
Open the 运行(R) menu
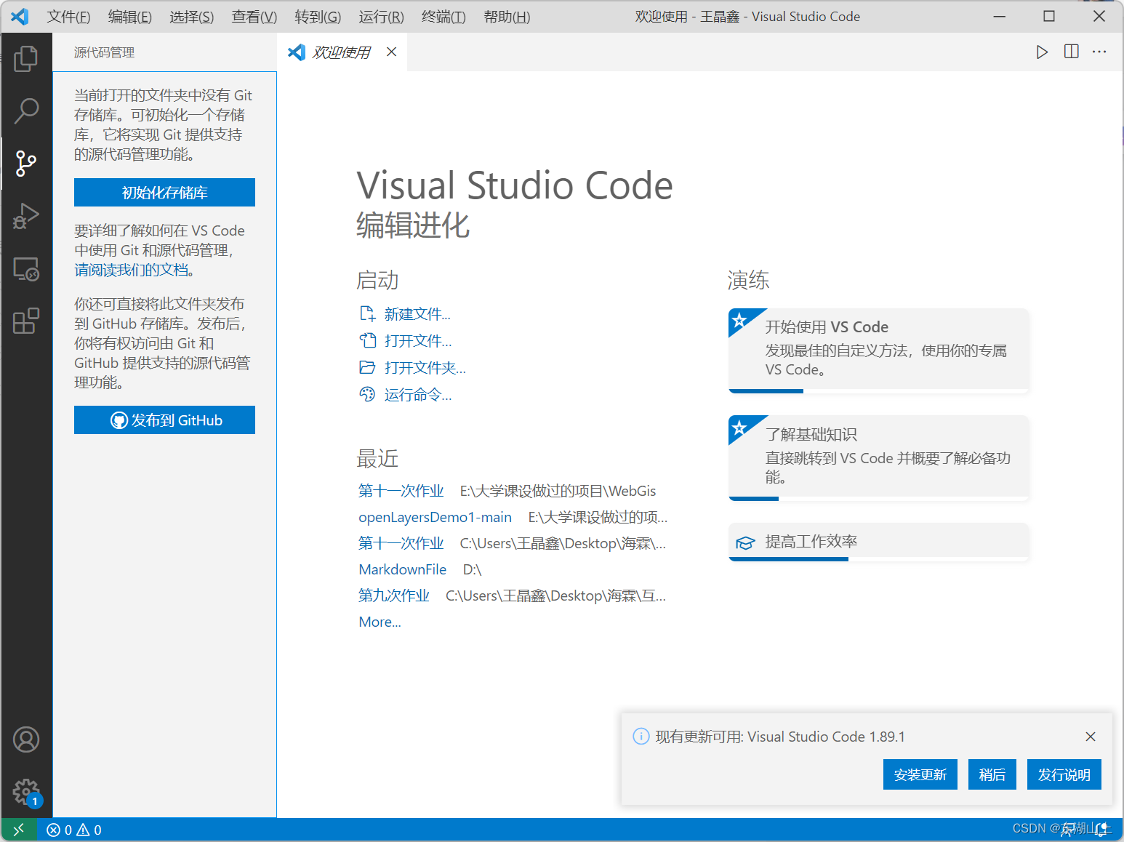click(381, 17)
